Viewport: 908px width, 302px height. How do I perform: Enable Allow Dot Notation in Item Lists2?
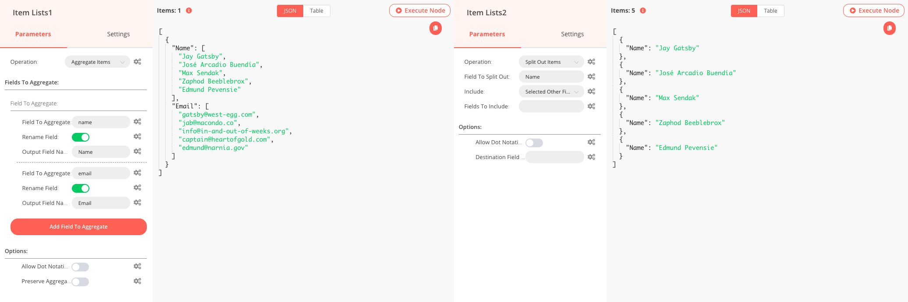(534, 143)
